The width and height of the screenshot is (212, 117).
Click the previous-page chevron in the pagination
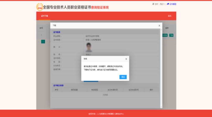coord(39,41)
